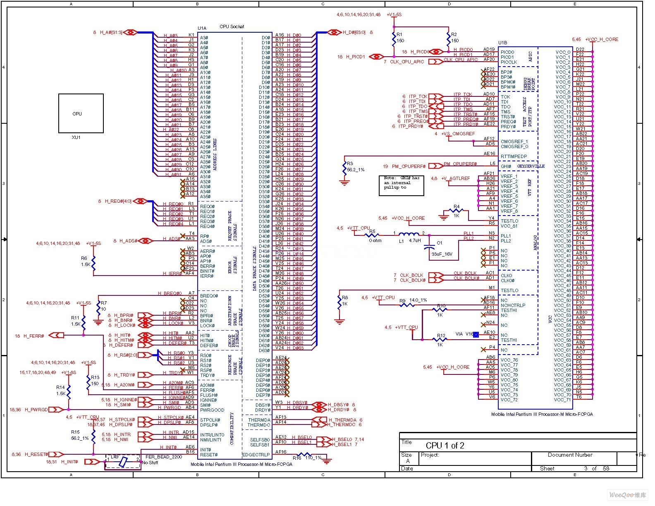This screenshot has height=506, width=655.
Task: Click the blue VIA V16 marker
Action: click(476, 334)
